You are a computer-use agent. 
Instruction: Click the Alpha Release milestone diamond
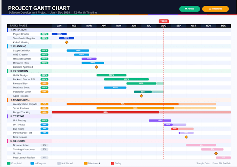[x=141, y=96]
